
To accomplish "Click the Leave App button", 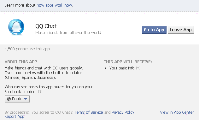I will point(181,30).
